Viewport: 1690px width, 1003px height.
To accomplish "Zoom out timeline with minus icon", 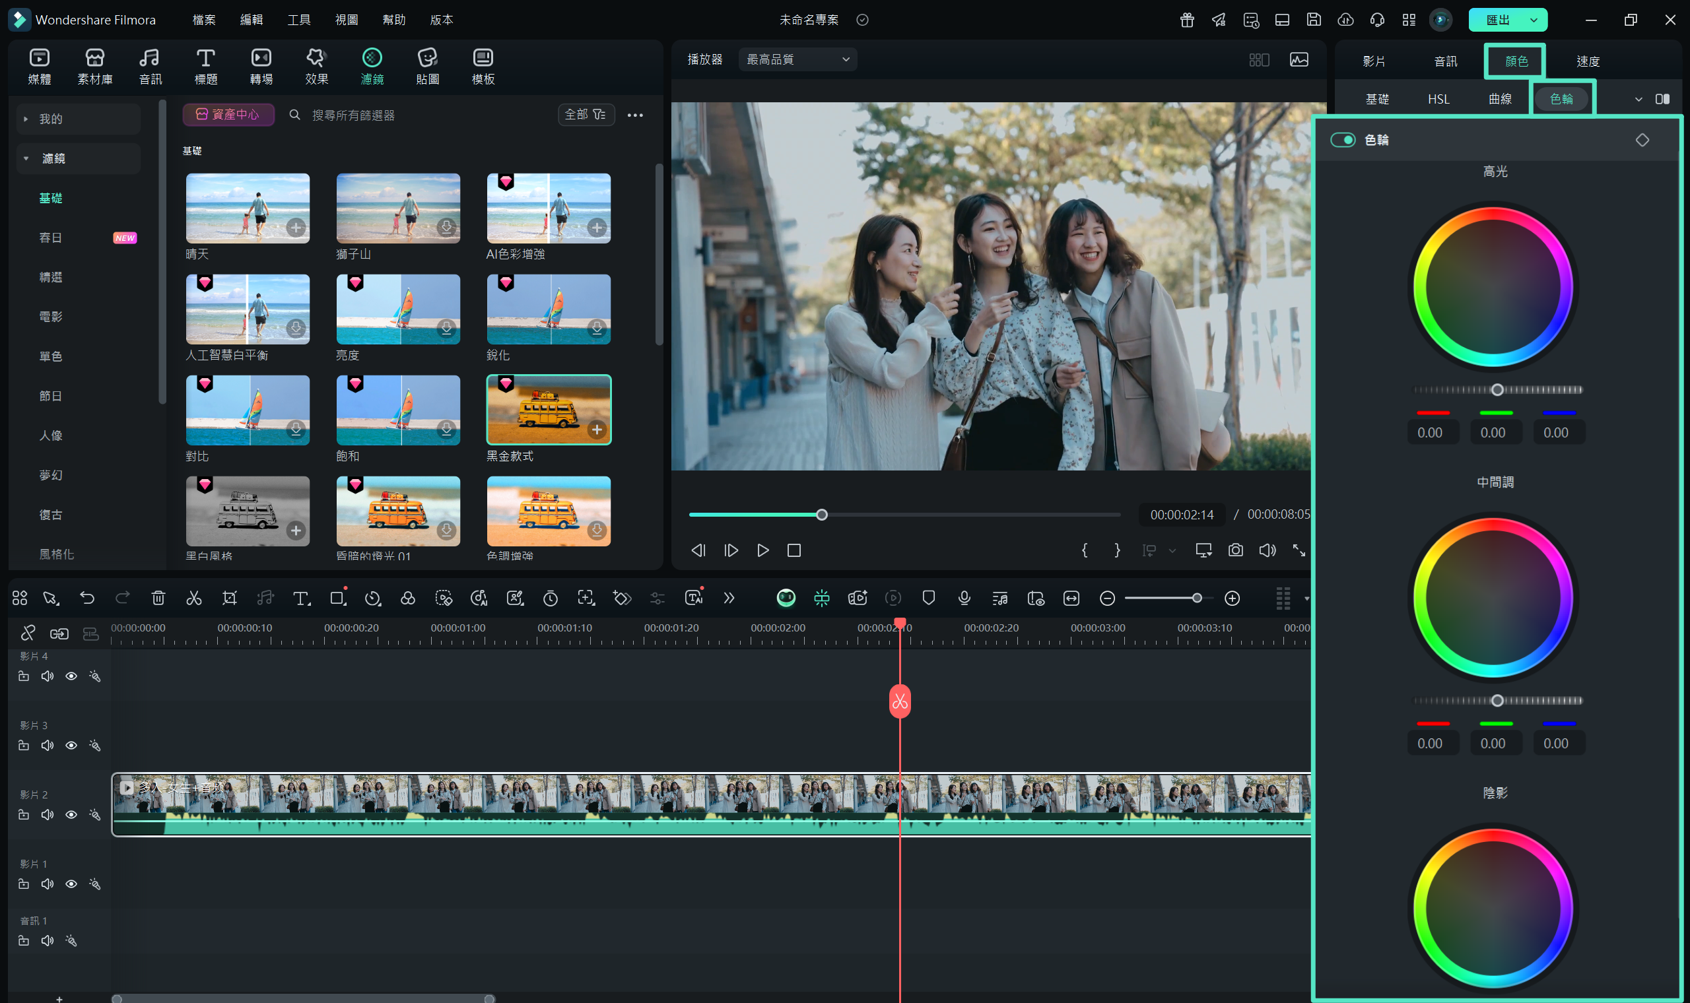I will pos(1107,598).
